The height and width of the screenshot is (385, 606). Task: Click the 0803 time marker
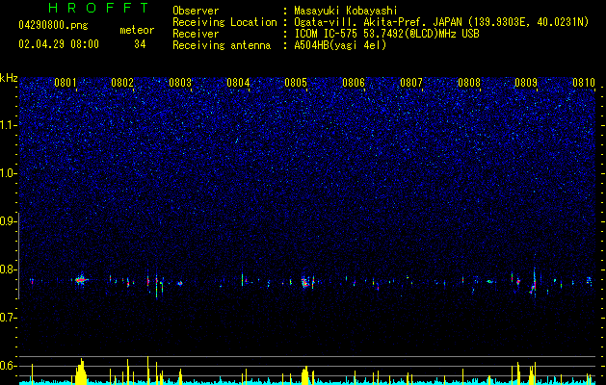pos(180,83)
